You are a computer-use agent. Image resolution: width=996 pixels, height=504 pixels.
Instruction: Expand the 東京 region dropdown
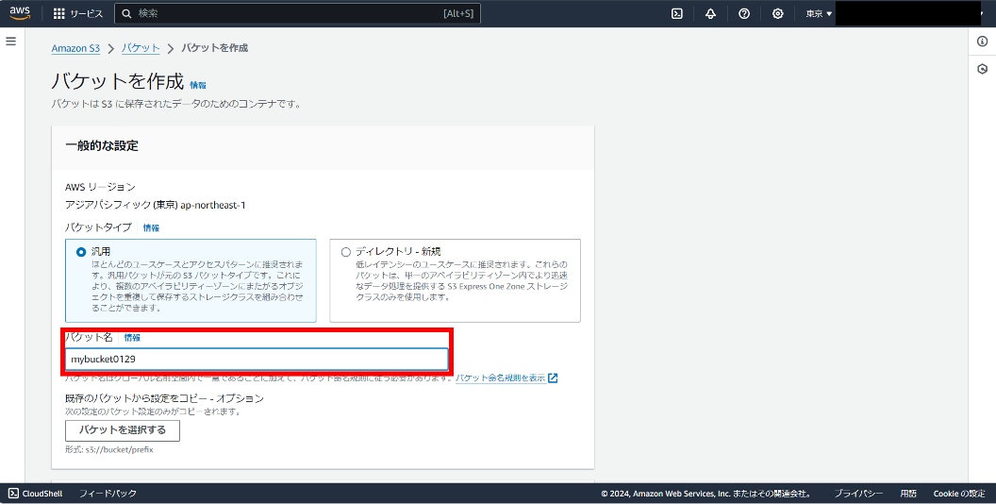[x=819, y=13]
